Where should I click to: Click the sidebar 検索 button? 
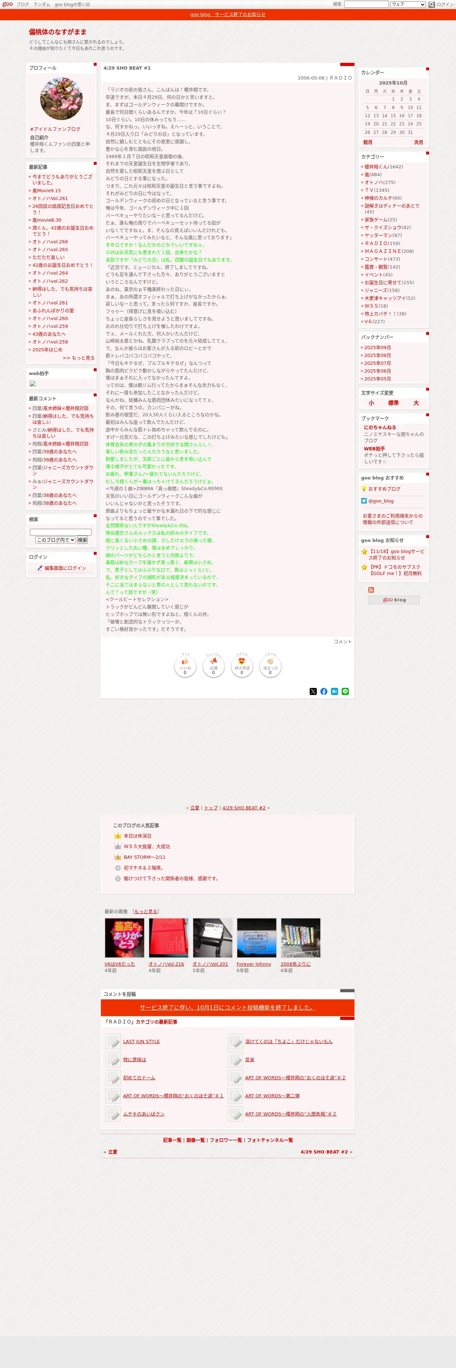82,540
